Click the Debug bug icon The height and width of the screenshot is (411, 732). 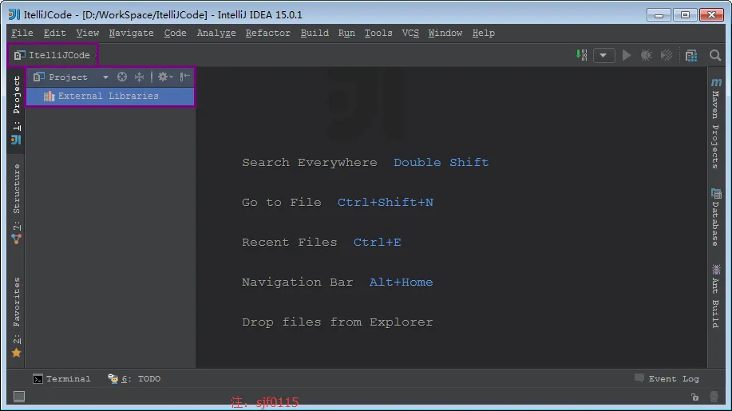(646, 56)
